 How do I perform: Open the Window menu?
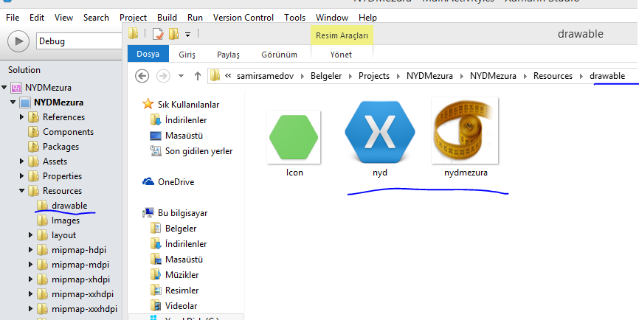pyautogui.click(x=332, y=18)
